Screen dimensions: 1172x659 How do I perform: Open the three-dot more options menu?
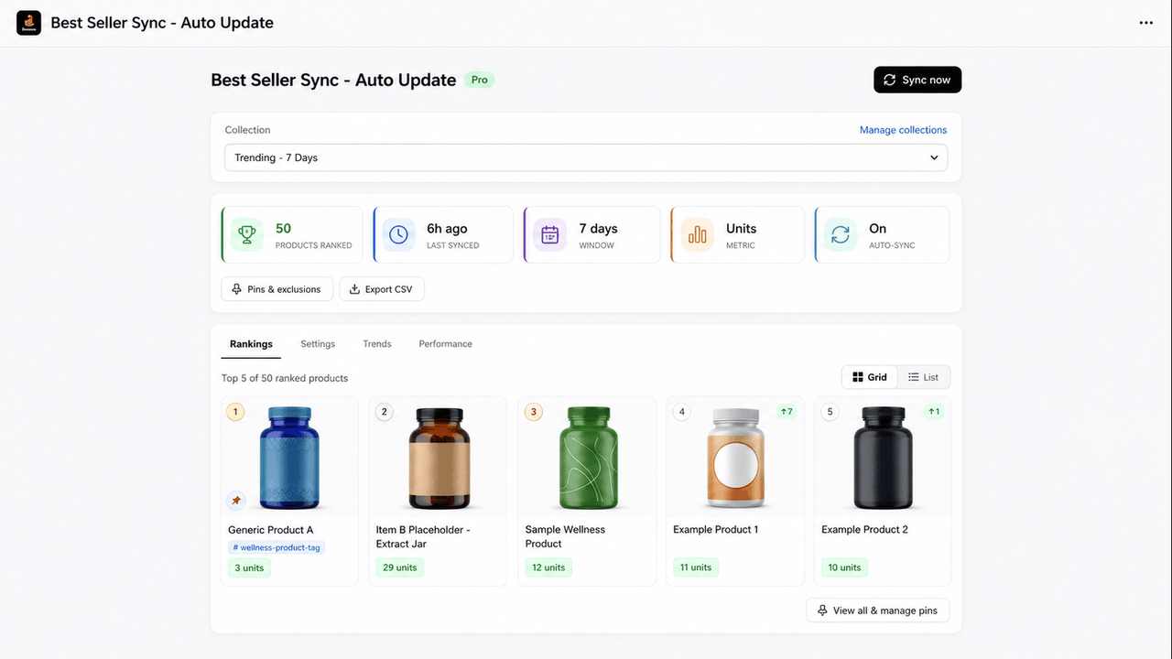click(1145, 23)
